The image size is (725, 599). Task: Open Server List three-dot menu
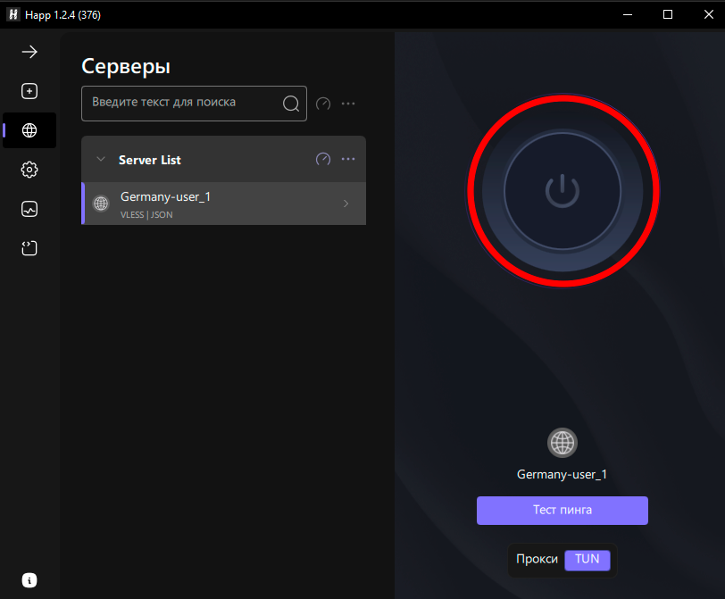[348, 160]
